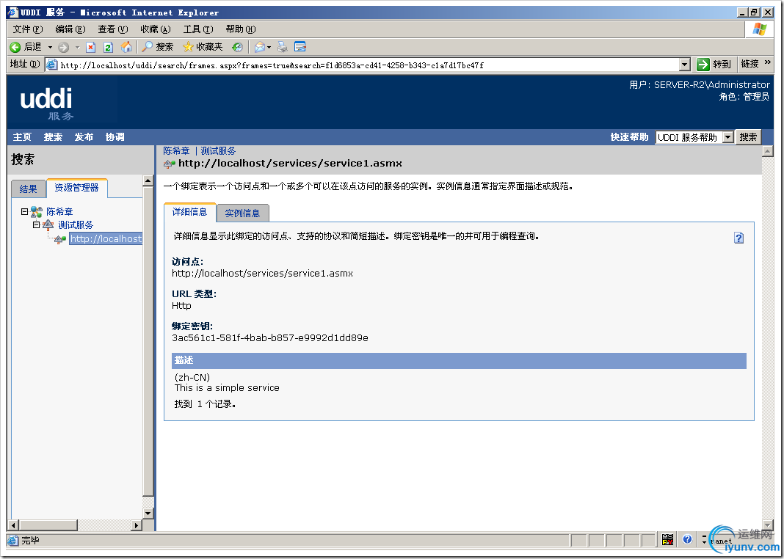Screen dimensions: 784x559
Task: Click the History toolbar icon
Action: click(x=238, y=47)
